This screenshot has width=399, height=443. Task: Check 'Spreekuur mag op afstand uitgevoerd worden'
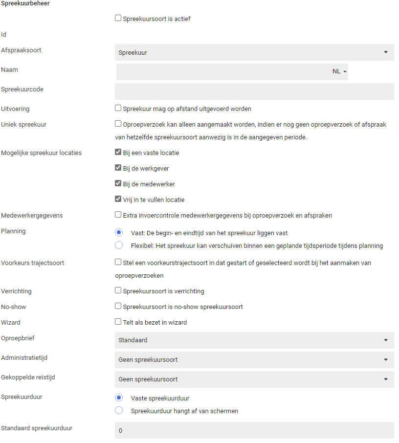118,108
